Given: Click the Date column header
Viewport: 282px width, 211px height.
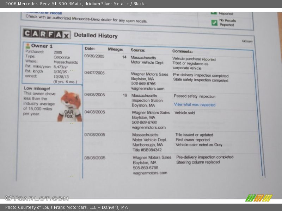Looking at the screenshot, I should coord(90,49).
